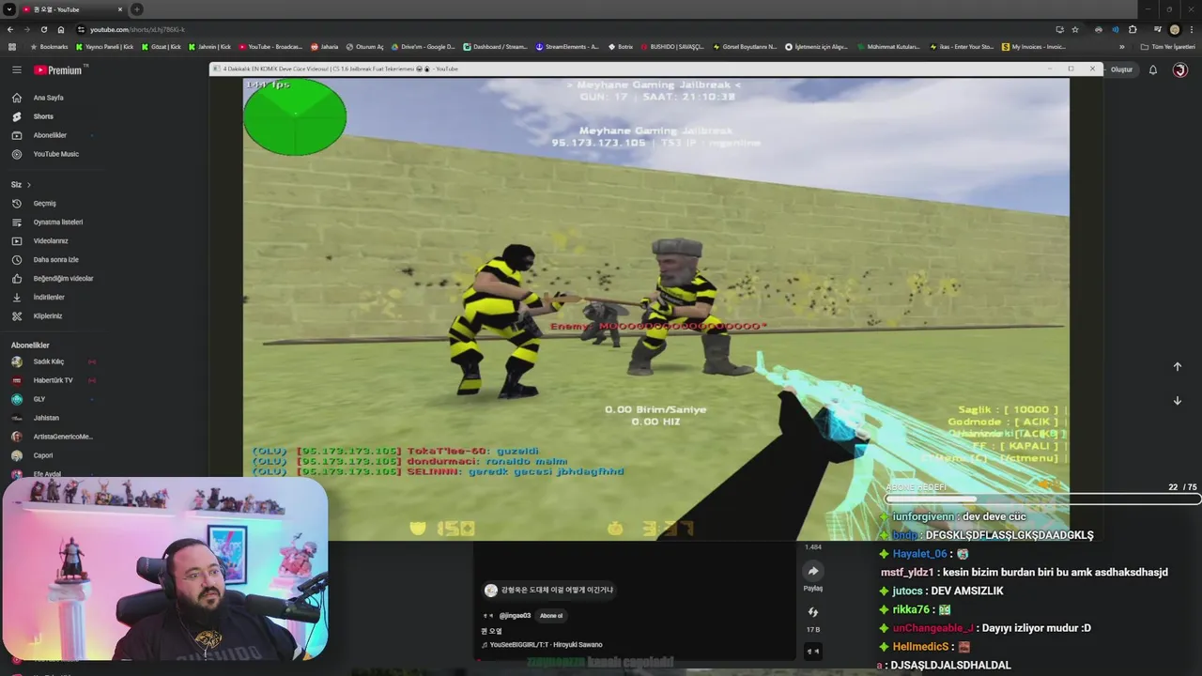Expand hidden bookmarks double chevron
1202x676 pixels.
click(1121, 46)
